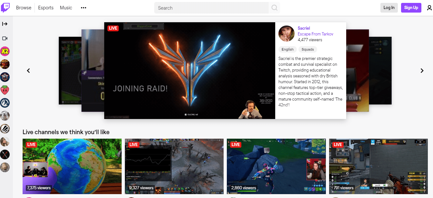Open the dark blue PIT shield channel avatar
Screen dimensions: 433x198
tap(5, 77)
